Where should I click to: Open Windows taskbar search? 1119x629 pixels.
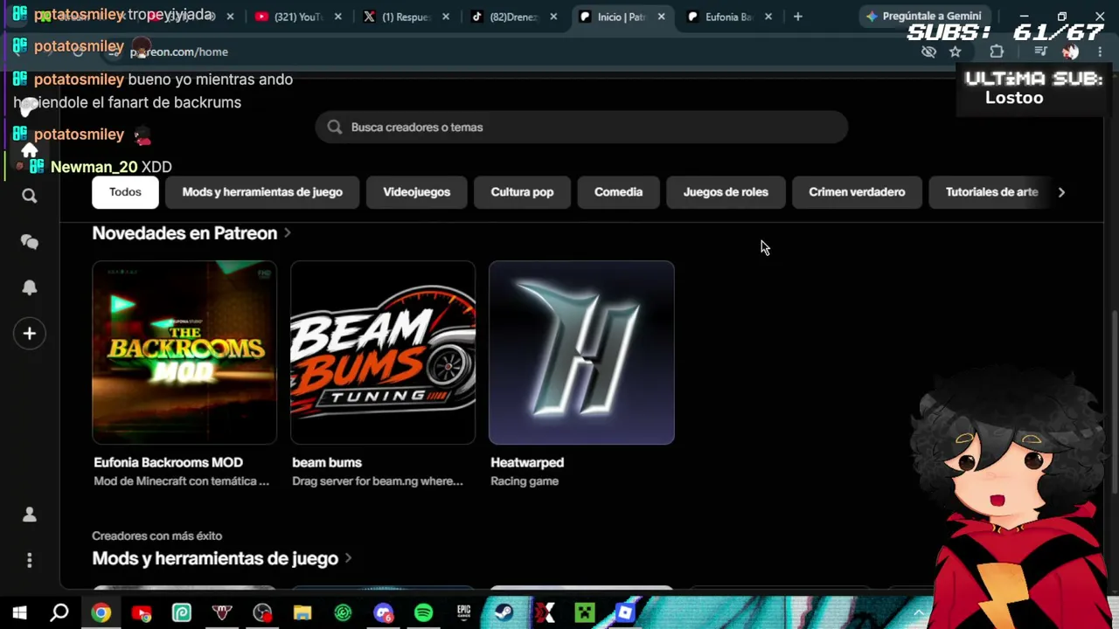(59, 613)
